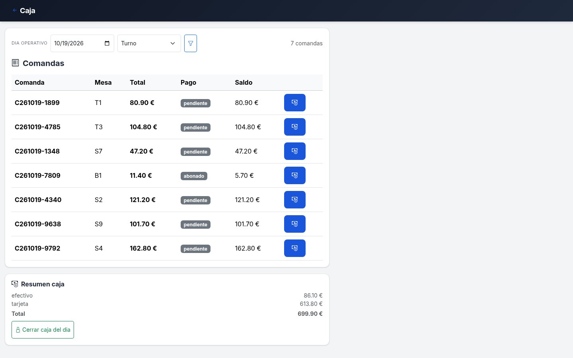The height and width of the screenshot is (358, 573).
Task: Click the abonado badge for table B1
Action: (194, 176)
